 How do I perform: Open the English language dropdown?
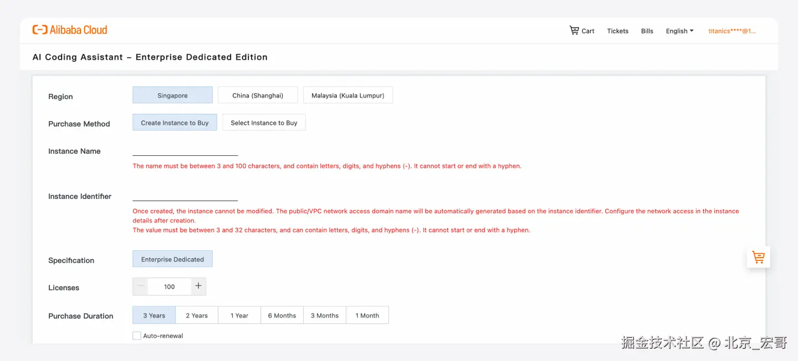(x=679, y=31)
